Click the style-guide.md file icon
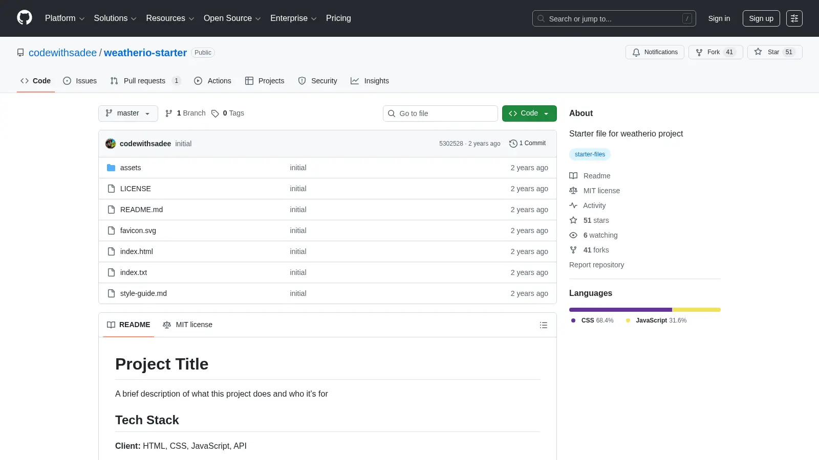This screenshot has height=460, width=819. (x=111, y=293)
